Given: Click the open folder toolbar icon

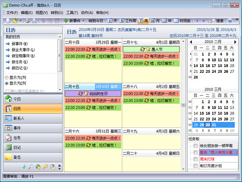Looking at the screenshot, I should coord(15,20).
